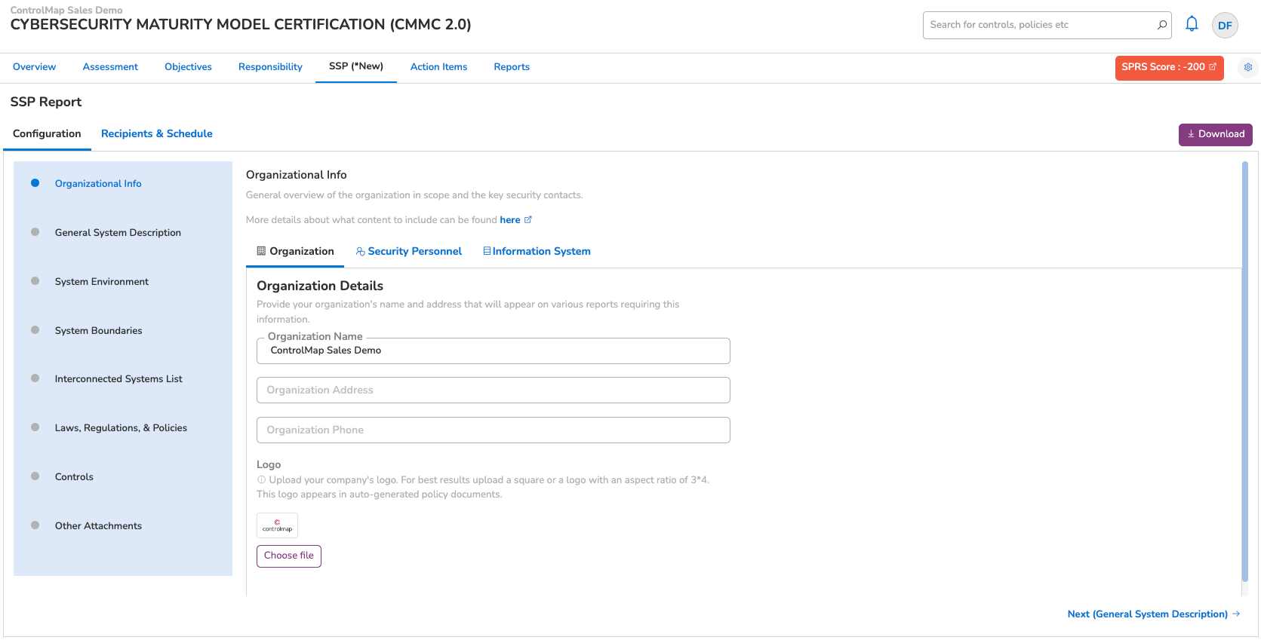This screenshot has width=1261, height=640.
Task: Open Laws, Regulations, & Policies step
Action: coord(121,428)
